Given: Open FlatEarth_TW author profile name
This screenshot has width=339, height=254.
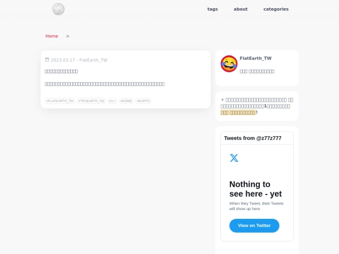Looking at the screenshot, I should pyautogui.click(x=256, y=58).
